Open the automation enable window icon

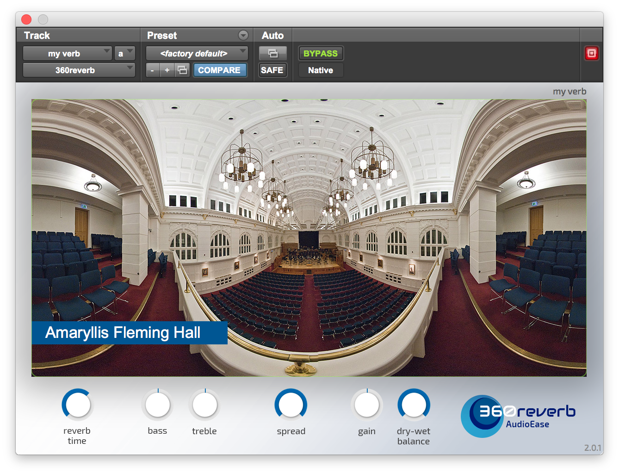point(272,54)
